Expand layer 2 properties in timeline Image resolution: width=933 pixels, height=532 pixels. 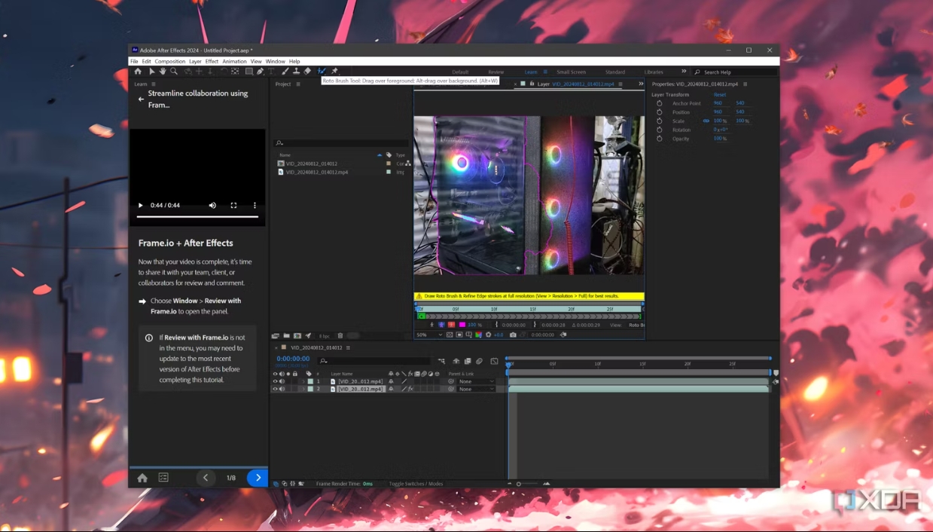(303, 389)
